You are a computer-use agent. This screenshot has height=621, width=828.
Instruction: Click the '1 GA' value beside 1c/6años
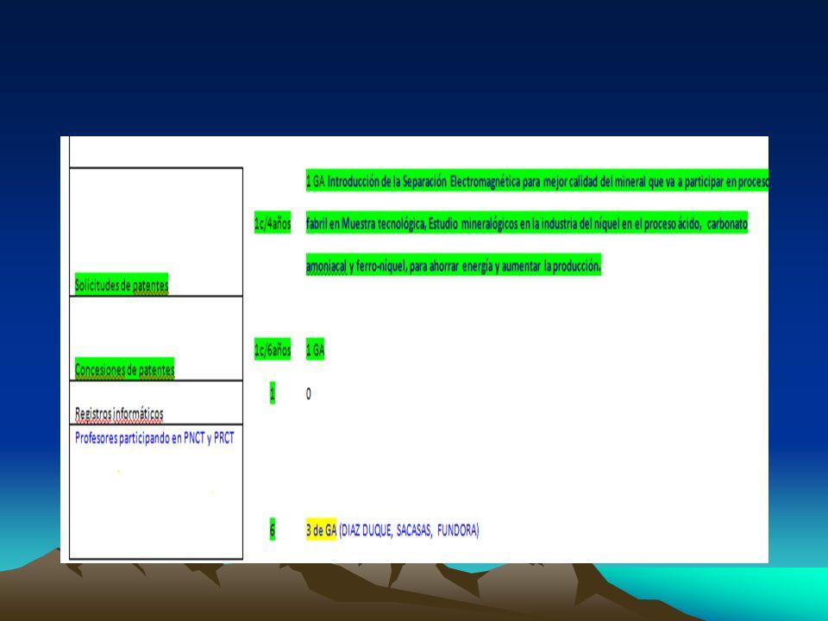(x=315, y=349)
